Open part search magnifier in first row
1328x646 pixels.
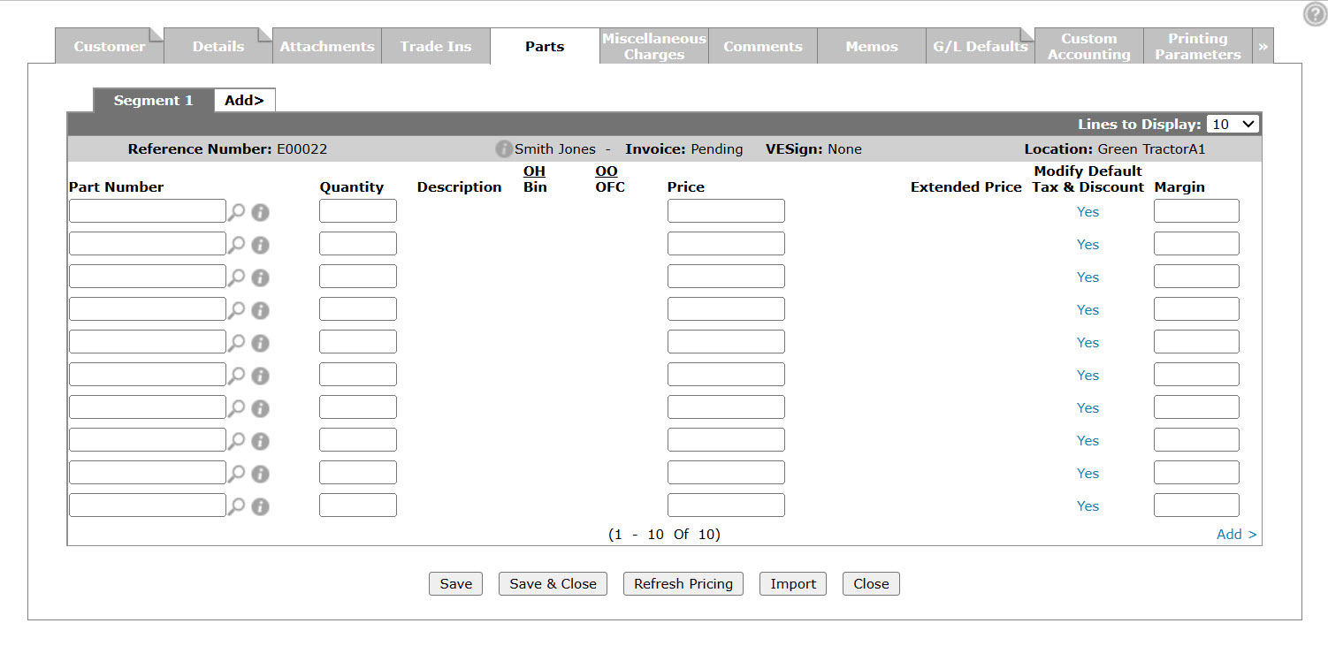pyautogui.click(x=236, y=212)
